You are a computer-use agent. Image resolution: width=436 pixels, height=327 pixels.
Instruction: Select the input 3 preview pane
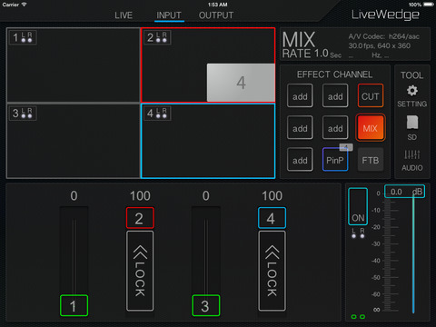tap(73, 141)
